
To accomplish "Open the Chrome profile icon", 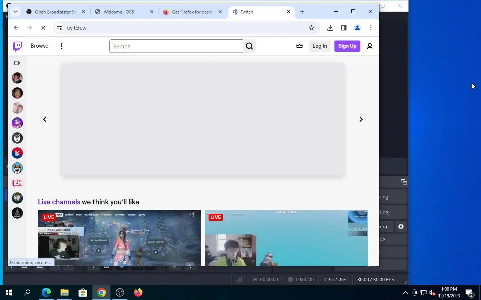I will click(x=357, y=28).
